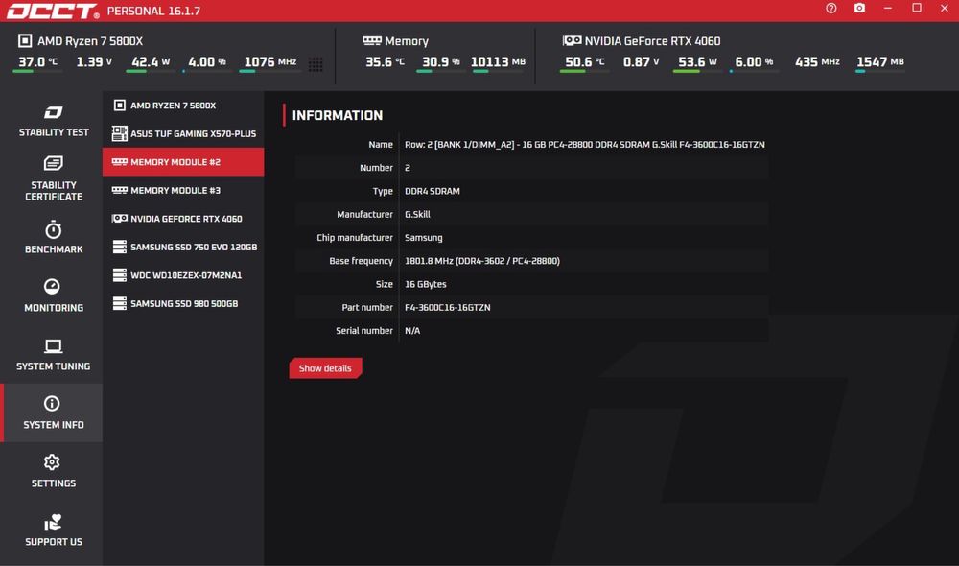Open the Support Us section
This screenshot has width=959, height=566.
click(53, 530)
